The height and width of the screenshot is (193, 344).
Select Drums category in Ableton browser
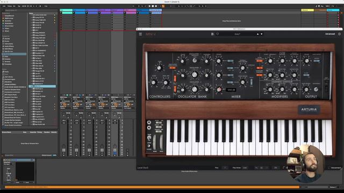[x=7, y=41]
